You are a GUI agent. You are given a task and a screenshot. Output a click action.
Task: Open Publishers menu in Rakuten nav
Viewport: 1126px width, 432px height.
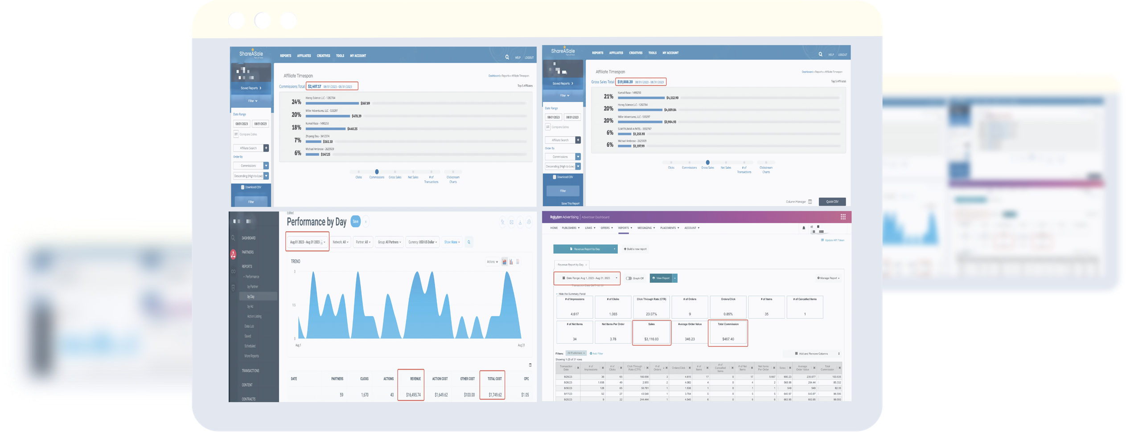[571, 228]
